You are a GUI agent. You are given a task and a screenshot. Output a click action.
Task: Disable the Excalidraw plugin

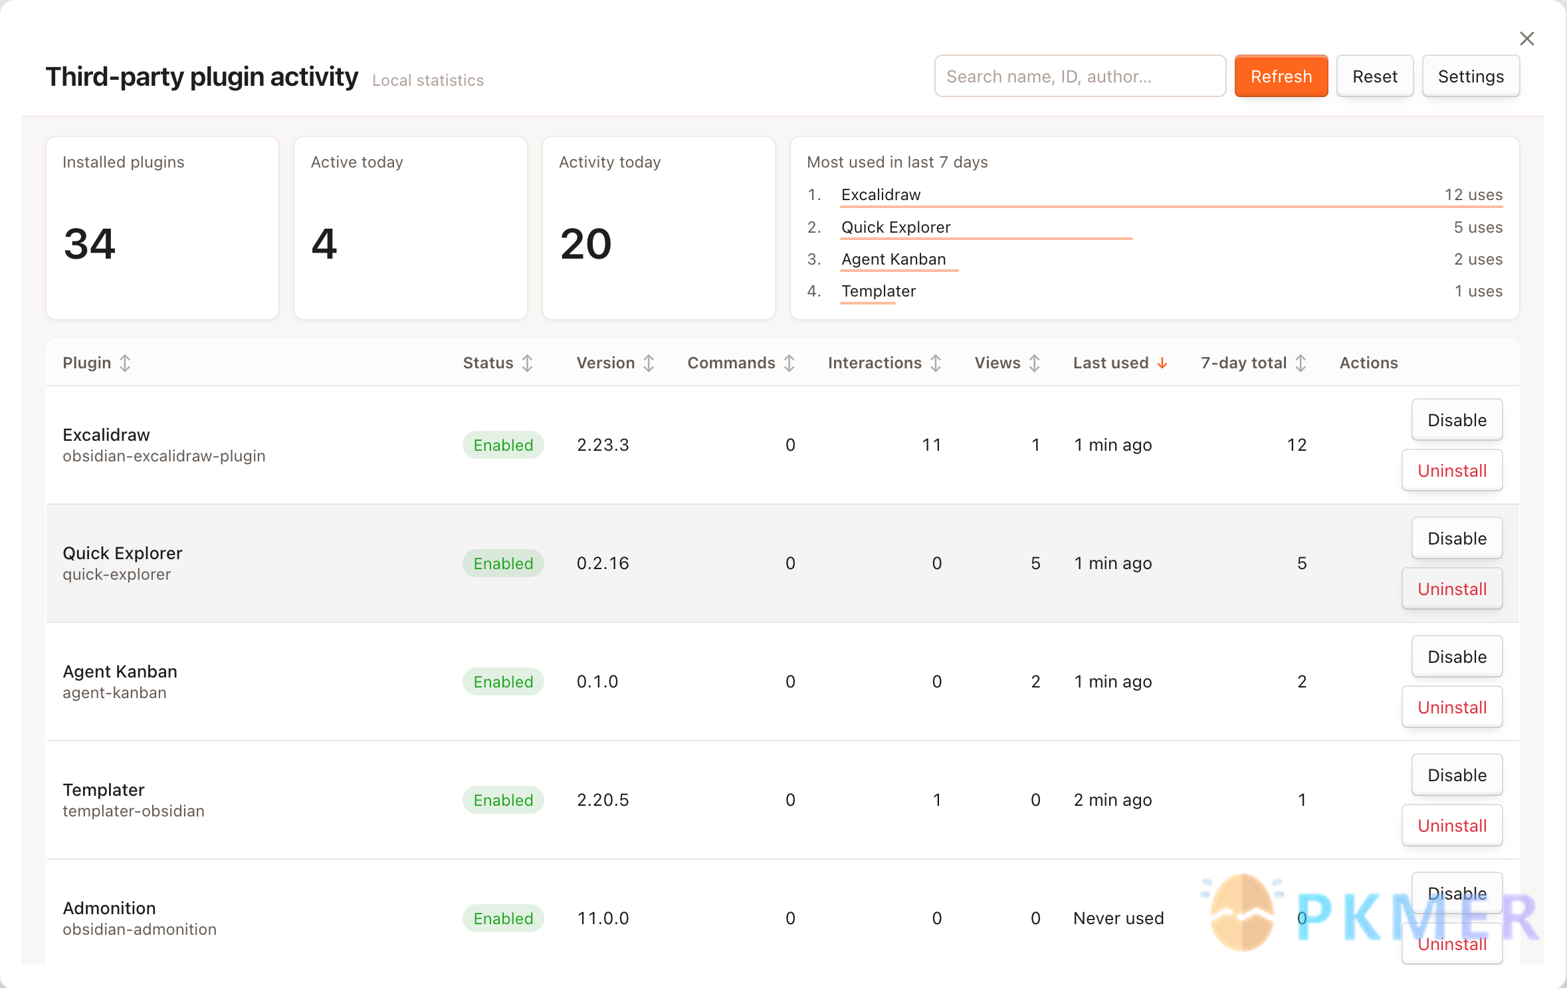click(1457, 420)
